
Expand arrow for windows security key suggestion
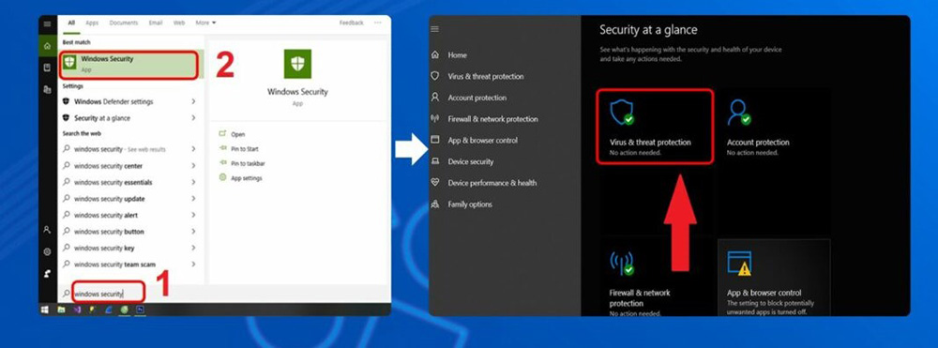(x=193, y=248)
